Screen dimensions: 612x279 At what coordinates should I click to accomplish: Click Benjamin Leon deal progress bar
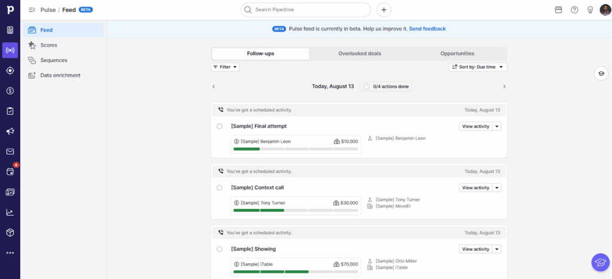(296, 149)
